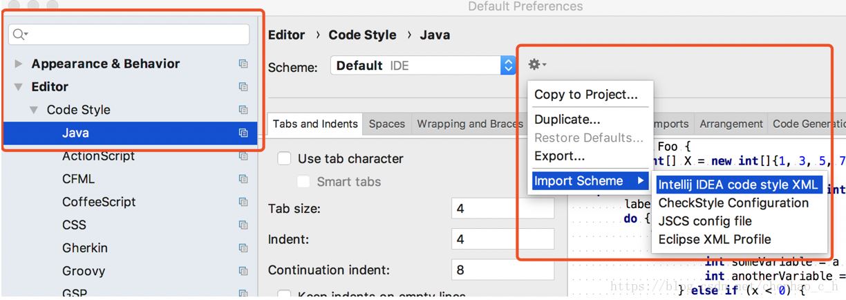Open the Arrangement tab
Image resolution: width=846 pixels, height=300 pixels.
point(731,124)
